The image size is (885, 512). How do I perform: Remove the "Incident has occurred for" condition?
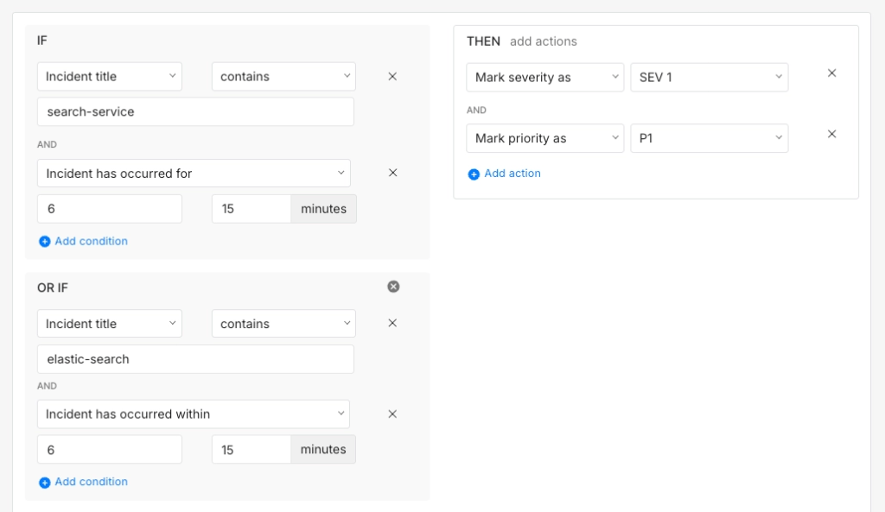click(392, 173)
